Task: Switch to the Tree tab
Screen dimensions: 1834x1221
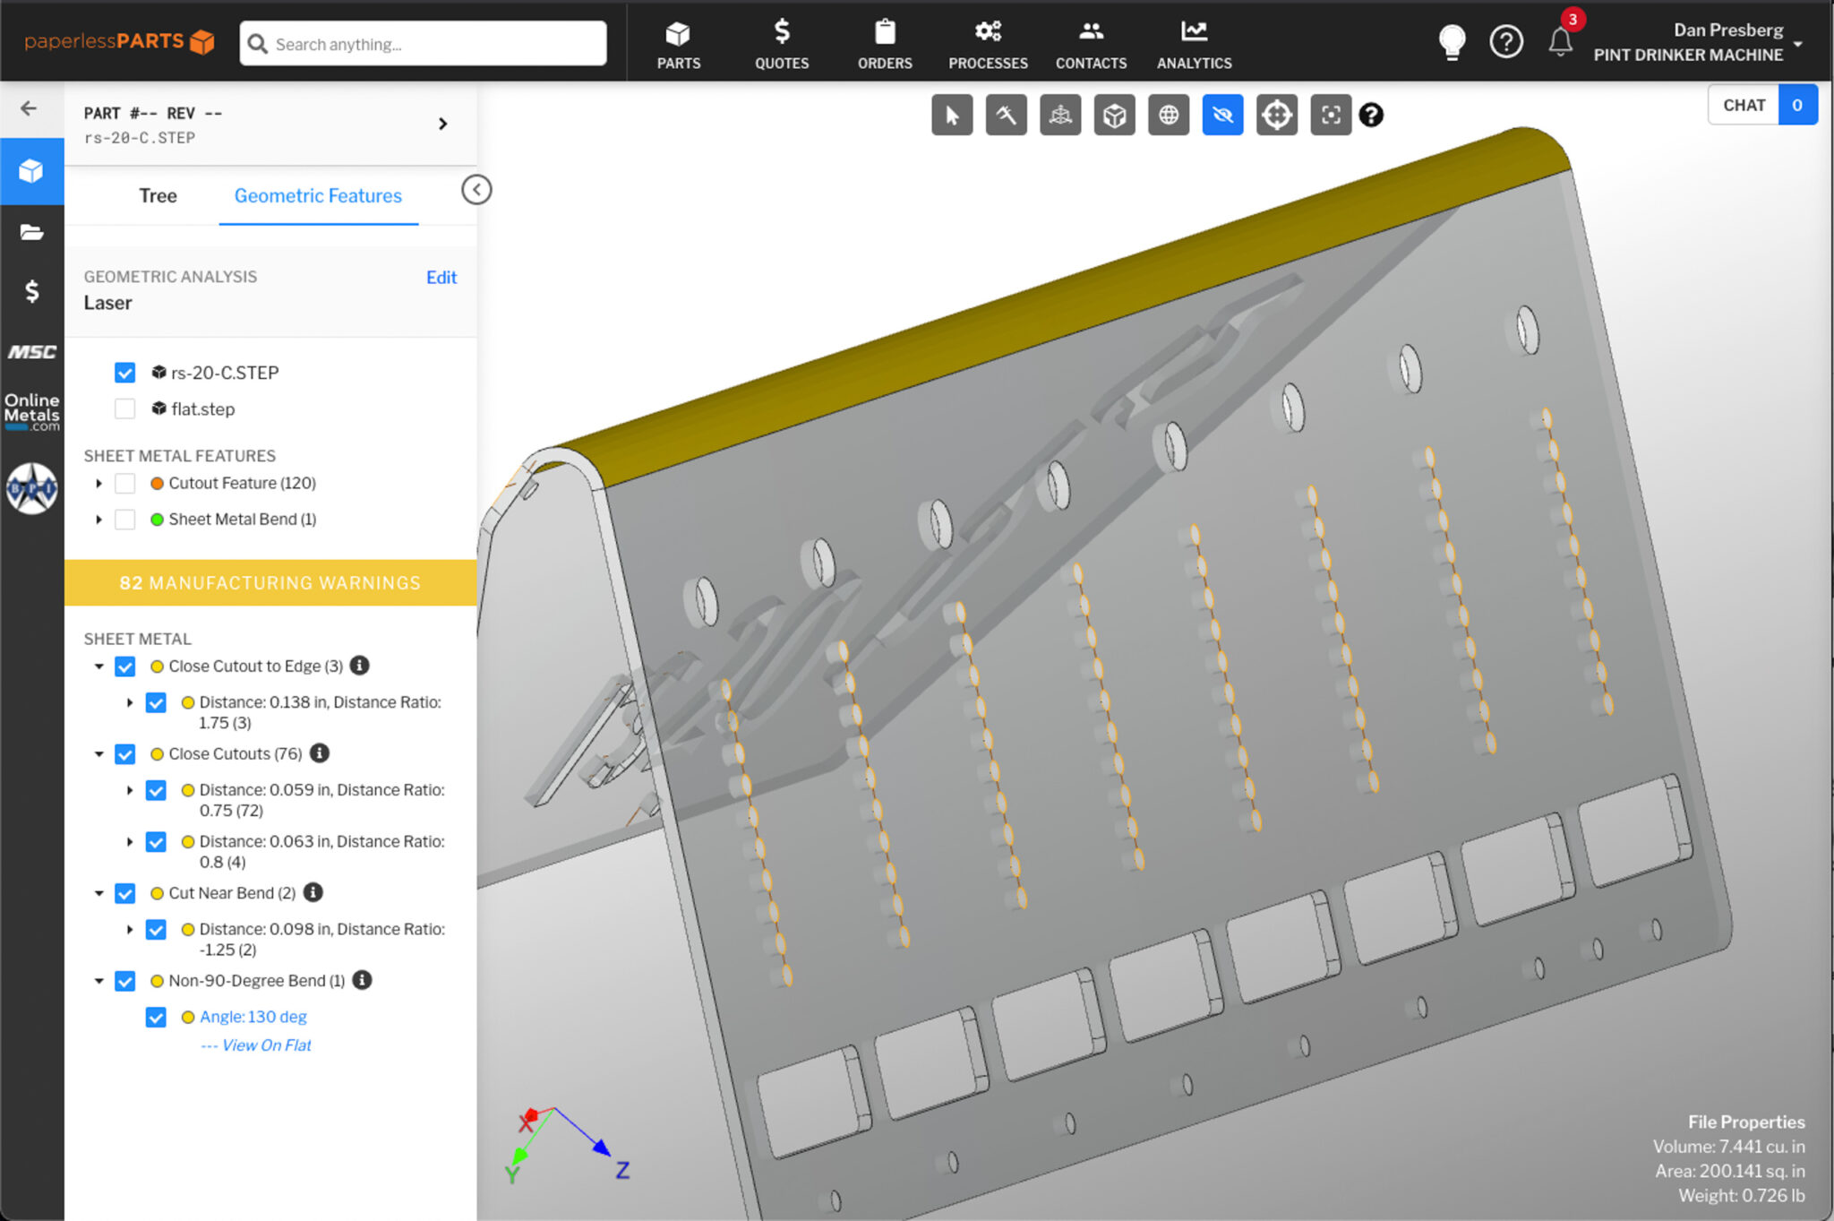Action: 158,196
